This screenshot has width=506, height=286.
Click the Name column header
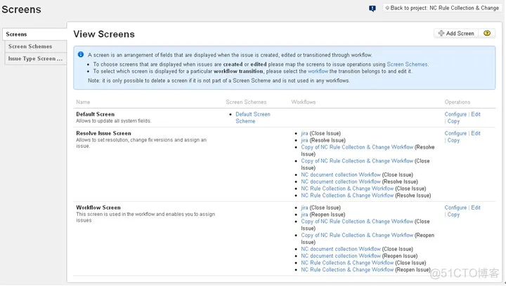click(x=83, y=102)
